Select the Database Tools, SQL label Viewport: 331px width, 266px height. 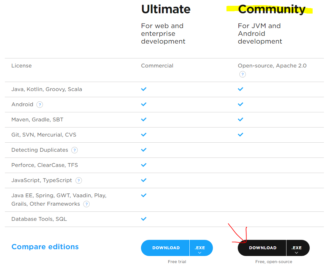(x=39, y=219)
